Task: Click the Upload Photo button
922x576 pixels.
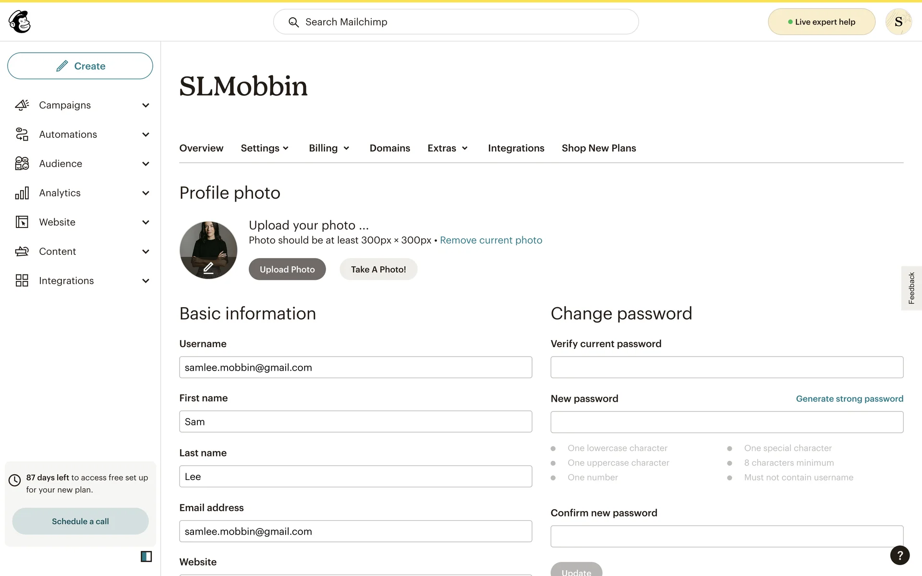Action: pyautogui.click(x=287, y=269)
